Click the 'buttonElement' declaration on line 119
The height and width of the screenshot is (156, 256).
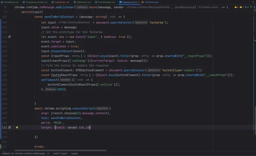click(61, 70)
